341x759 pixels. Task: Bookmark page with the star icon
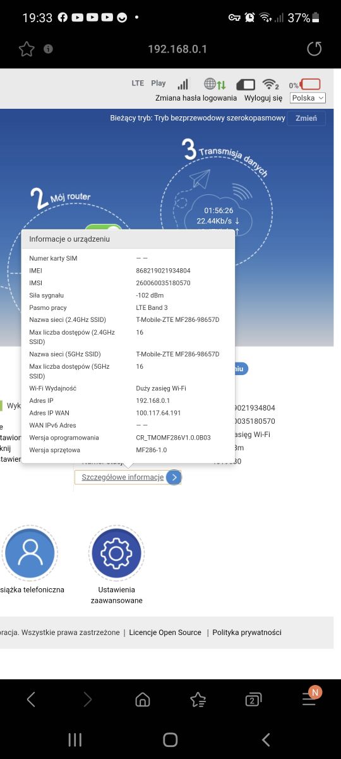pyautogui.click(x=27, y=49)
